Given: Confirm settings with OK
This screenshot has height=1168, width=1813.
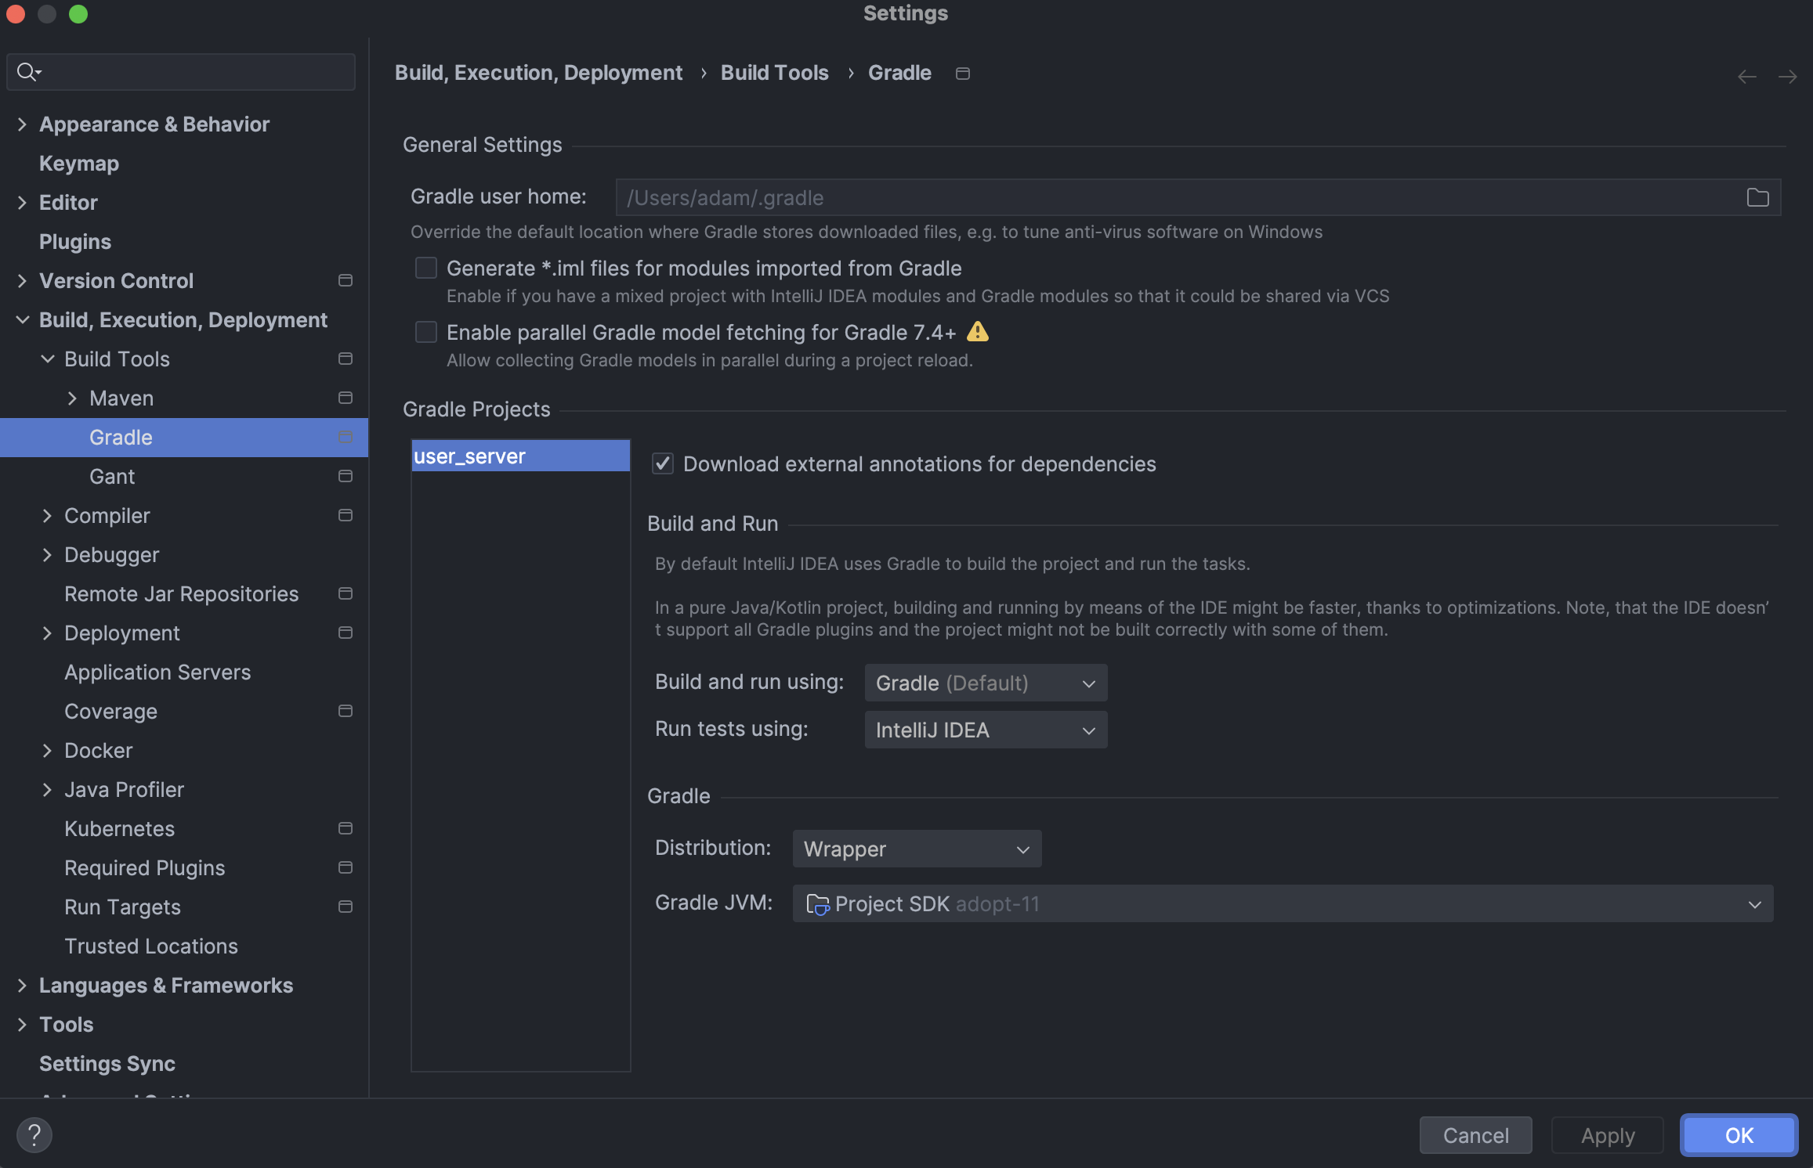Looking at the screenshot, I should [1739, 1135].
